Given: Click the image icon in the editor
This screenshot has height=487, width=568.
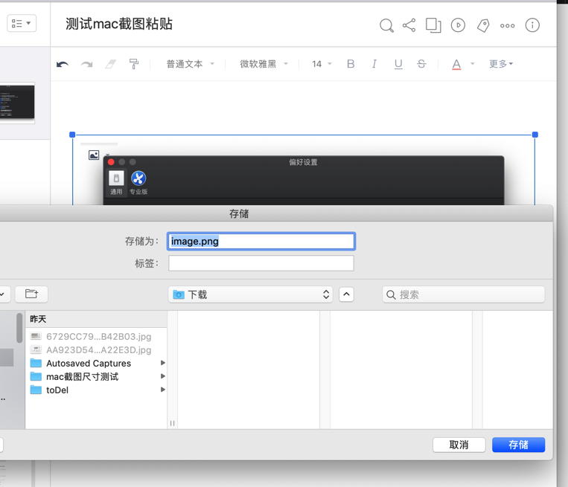Looking at the screenshot, I should coord(94,155).
